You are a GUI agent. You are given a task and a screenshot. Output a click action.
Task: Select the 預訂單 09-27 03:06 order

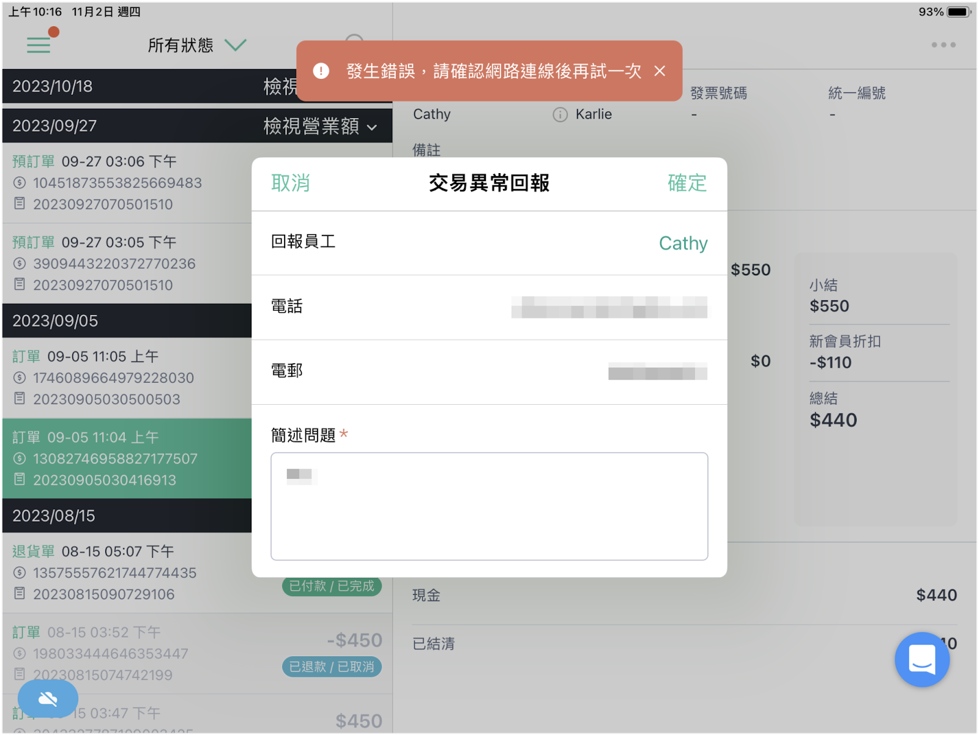(x=127, y=183)
